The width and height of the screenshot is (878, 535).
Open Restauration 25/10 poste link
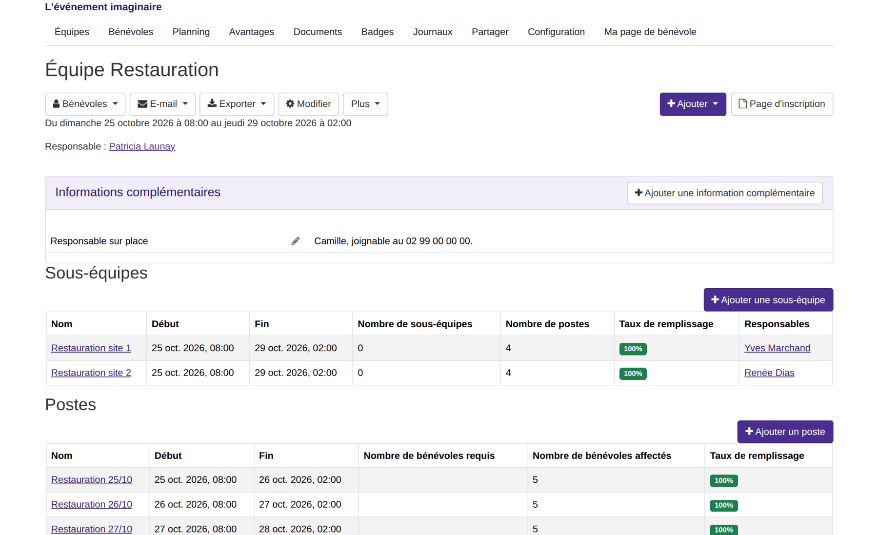(92, 480)
